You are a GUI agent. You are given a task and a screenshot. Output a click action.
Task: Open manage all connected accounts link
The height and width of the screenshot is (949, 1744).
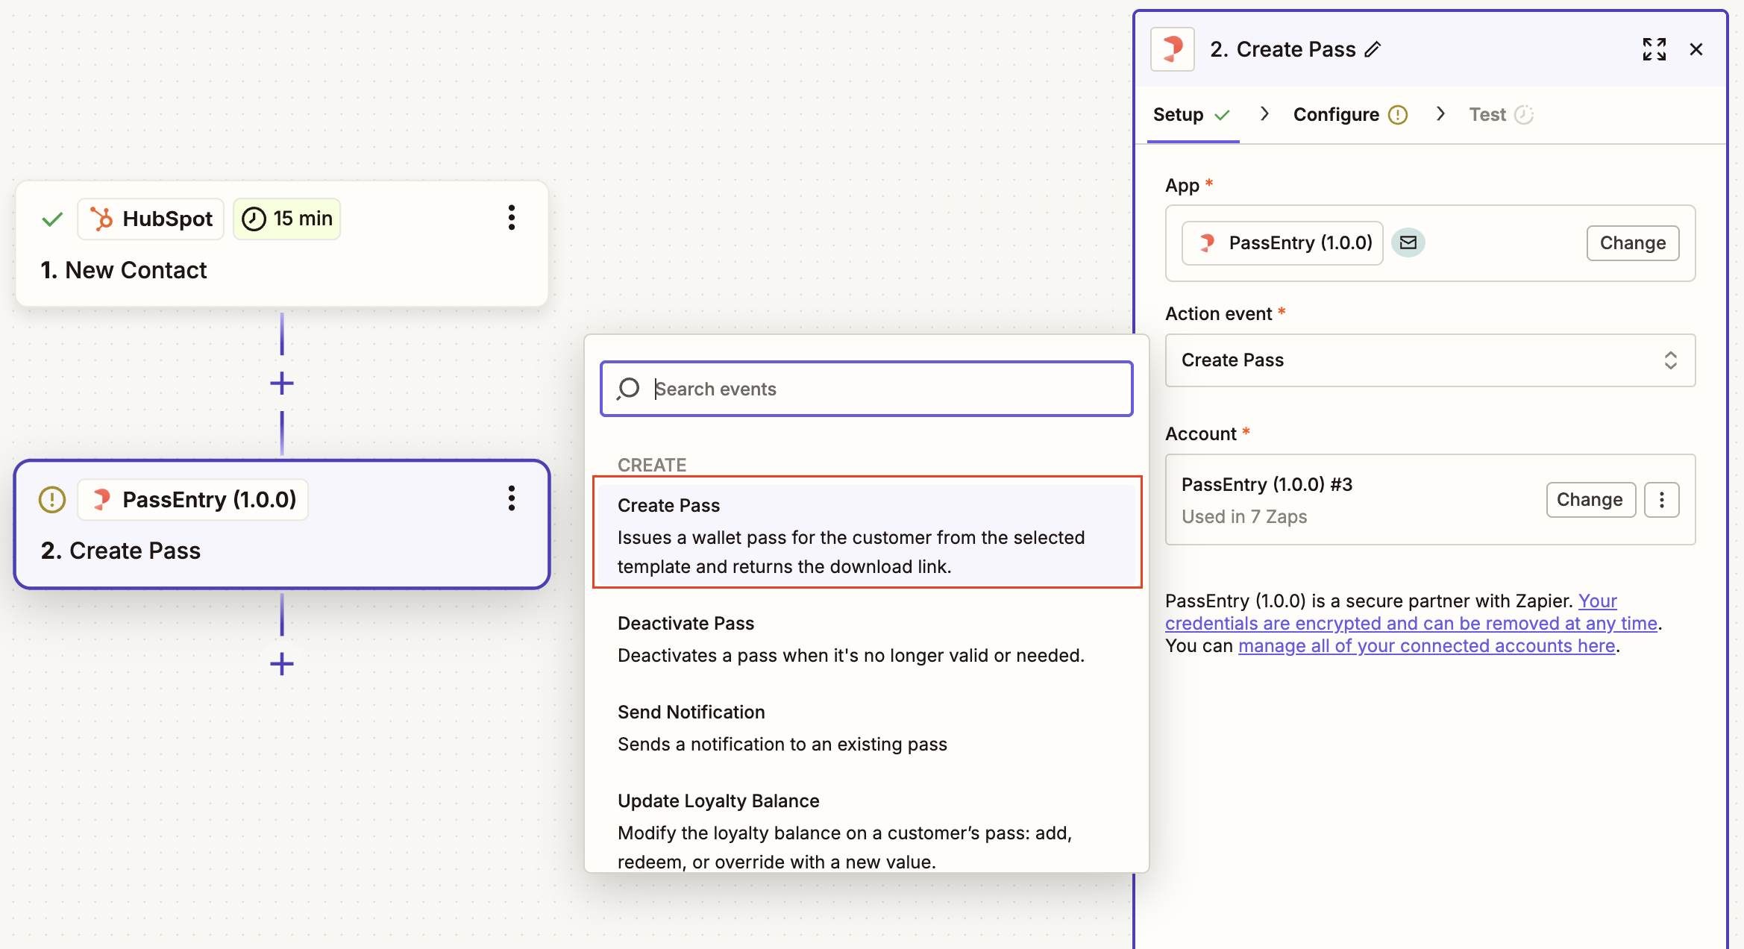(1426, 645)
